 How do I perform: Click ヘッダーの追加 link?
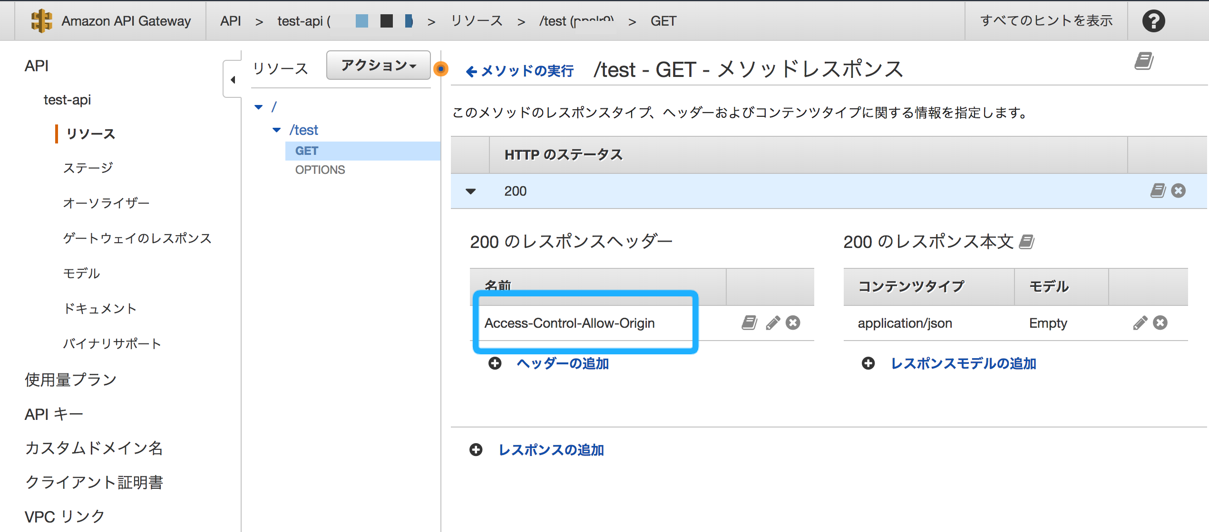pos(562,363)
